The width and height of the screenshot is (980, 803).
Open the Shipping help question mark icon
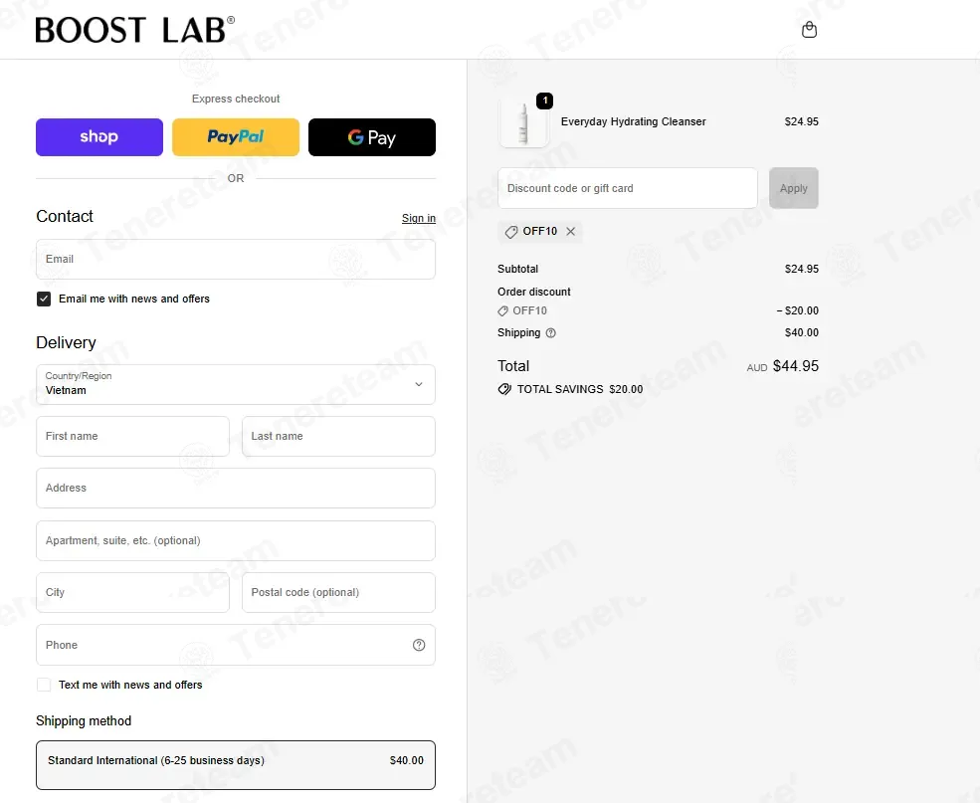[550, 333]
